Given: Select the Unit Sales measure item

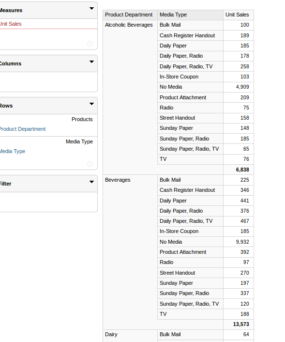Looking at the screenshot, I should [x=11, y=24].
